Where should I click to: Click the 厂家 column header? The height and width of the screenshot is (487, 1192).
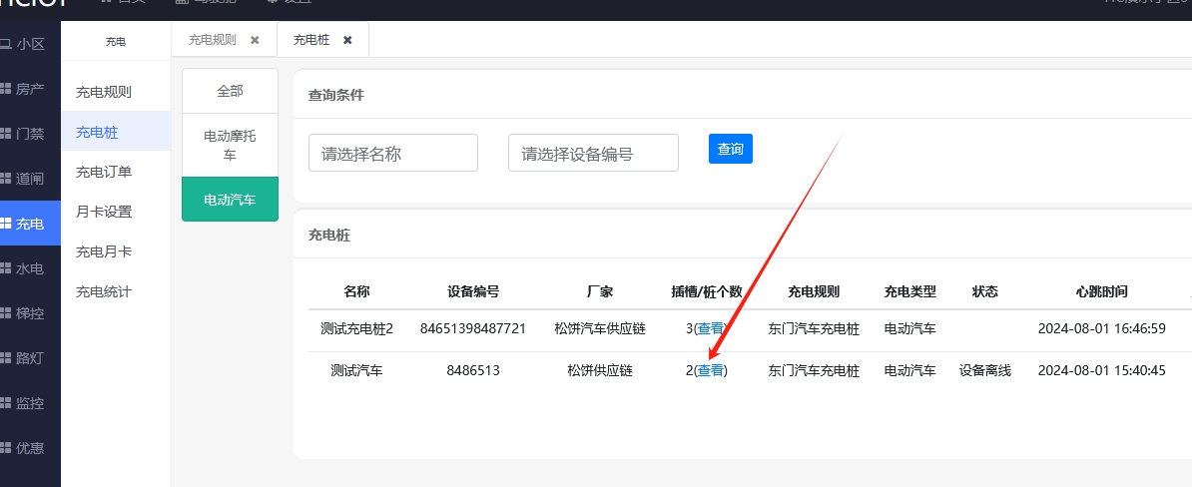tap(600, 291)
